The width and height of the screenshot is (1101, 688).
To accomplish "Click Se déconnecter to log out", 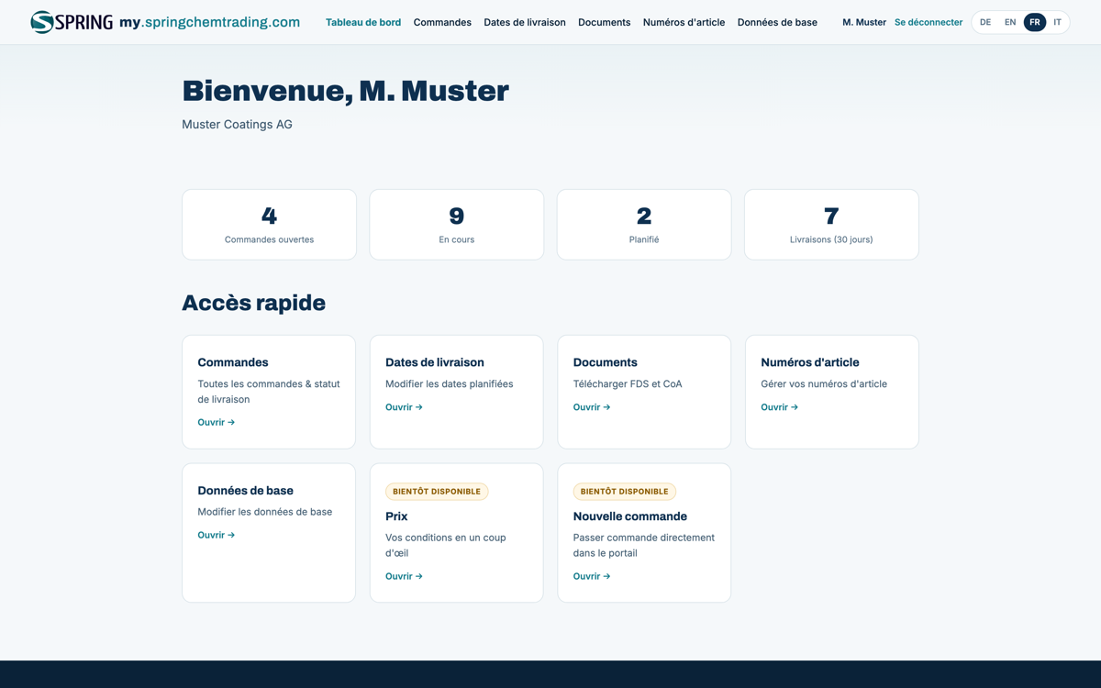I will point(929,22).
